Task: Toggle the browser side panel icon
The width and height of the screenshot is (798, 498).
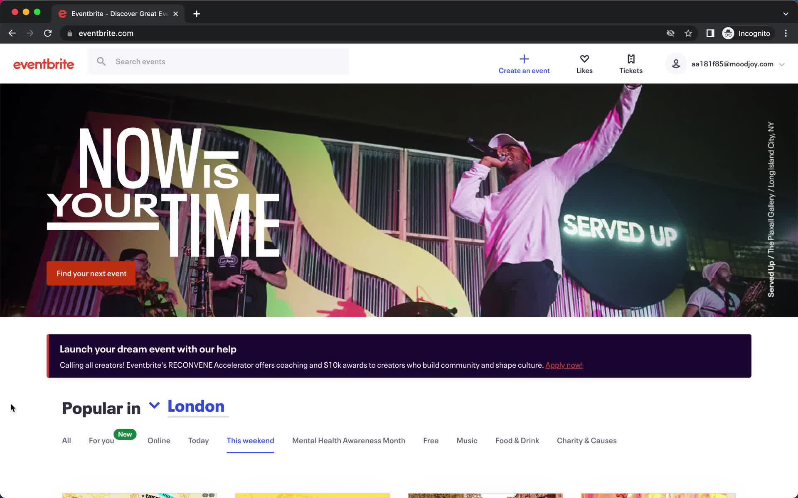Action: pos(710,33)
